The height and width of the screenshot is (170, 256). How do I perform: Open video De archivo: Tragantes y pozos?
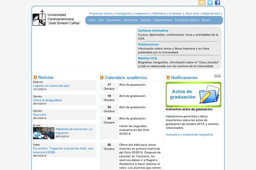[x=63, y=150]
